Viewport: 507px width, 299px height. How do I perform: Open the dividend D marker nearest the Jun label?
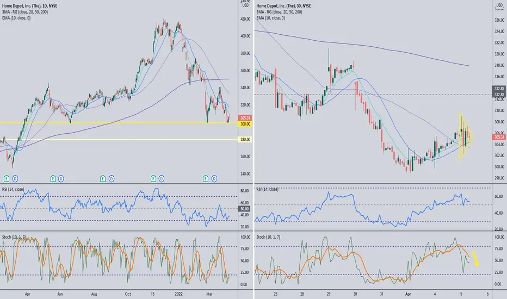click(x=61, y=178)
